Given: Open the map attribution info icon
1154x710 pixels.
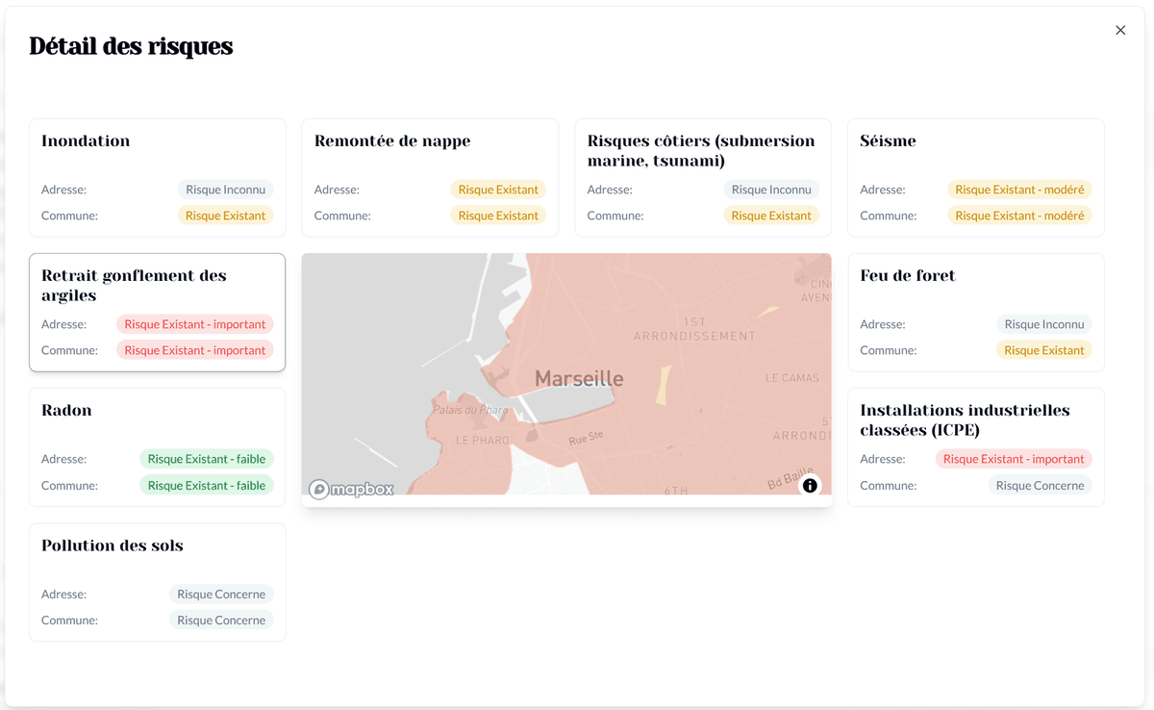Looking at the screenshot, I should [x=811, y=486].
